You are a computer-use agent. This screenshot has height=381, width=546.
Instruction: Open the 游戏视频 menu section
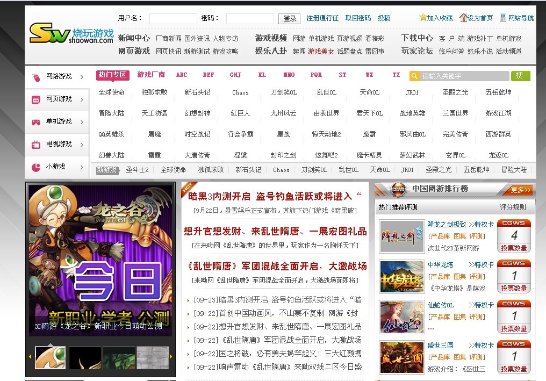[271, 38]
